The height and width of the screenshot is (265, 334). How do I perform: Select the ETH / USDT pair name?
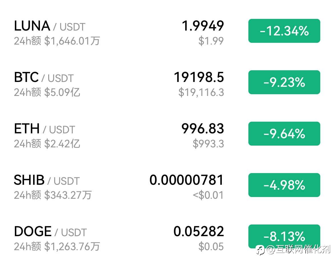44,129
